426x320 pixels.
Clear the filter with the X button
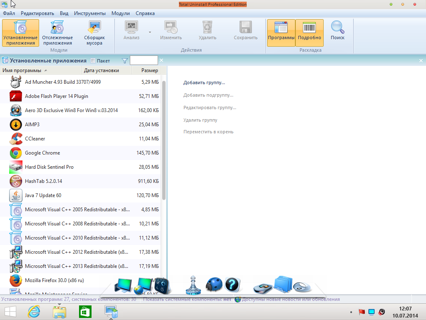point(161,60)
